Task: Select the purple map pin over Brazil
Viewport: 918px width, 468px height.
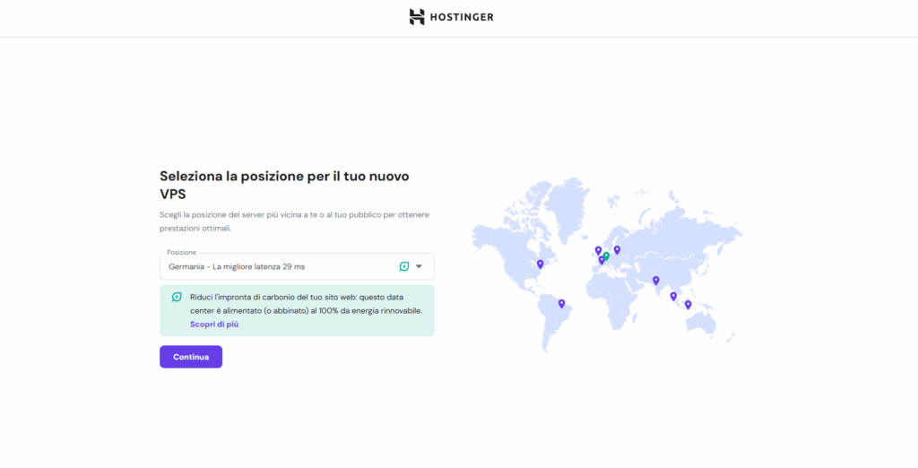Action: (561, 303)
